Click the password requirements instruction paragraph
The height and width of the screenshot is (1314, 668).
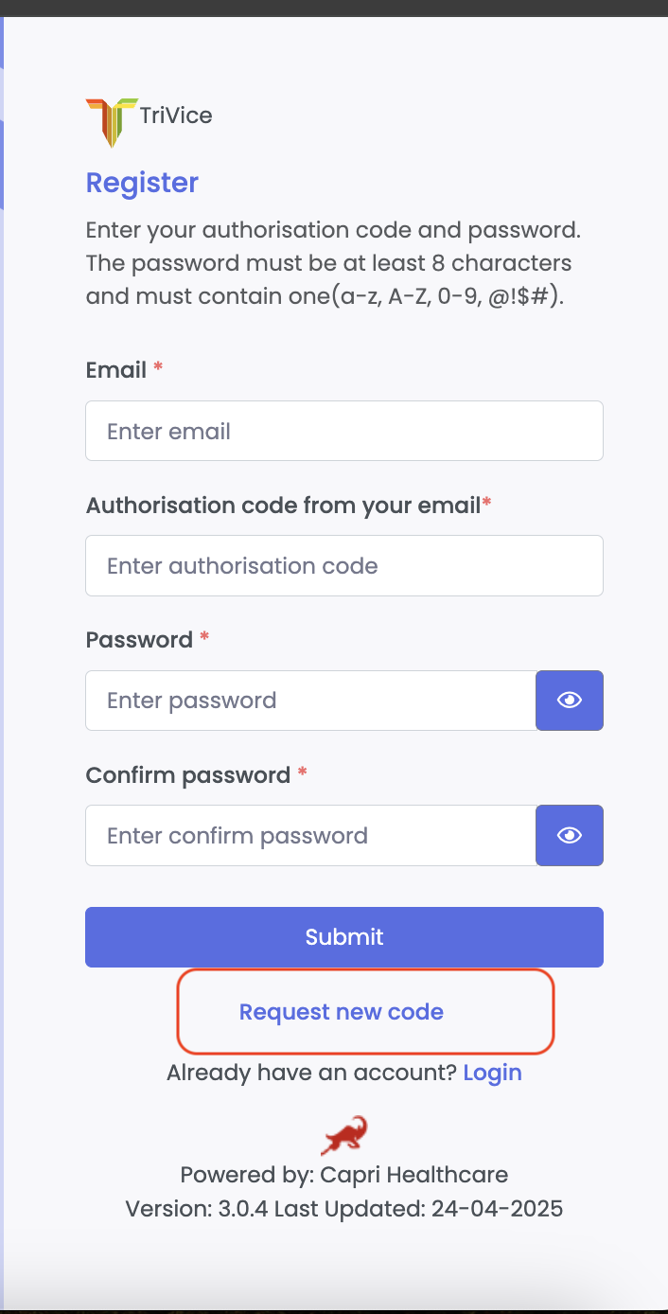(333, 263)
